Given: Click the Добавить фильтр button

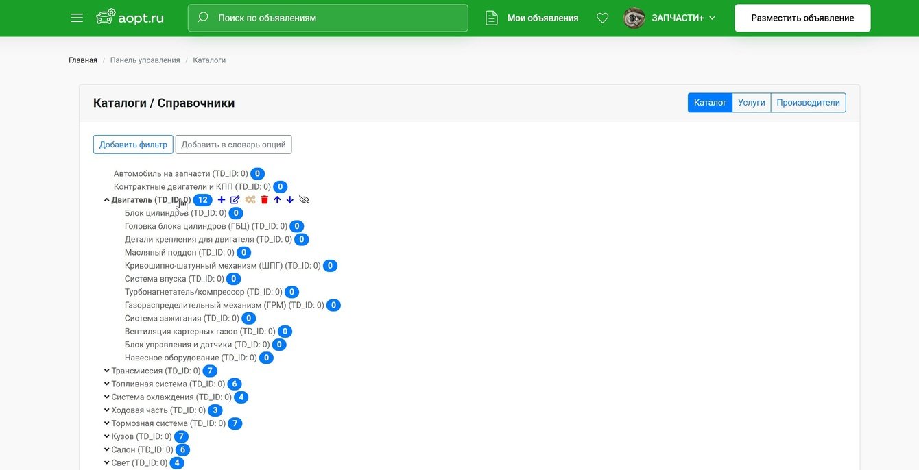Looking at the screenshot, I should coord(133,145).
